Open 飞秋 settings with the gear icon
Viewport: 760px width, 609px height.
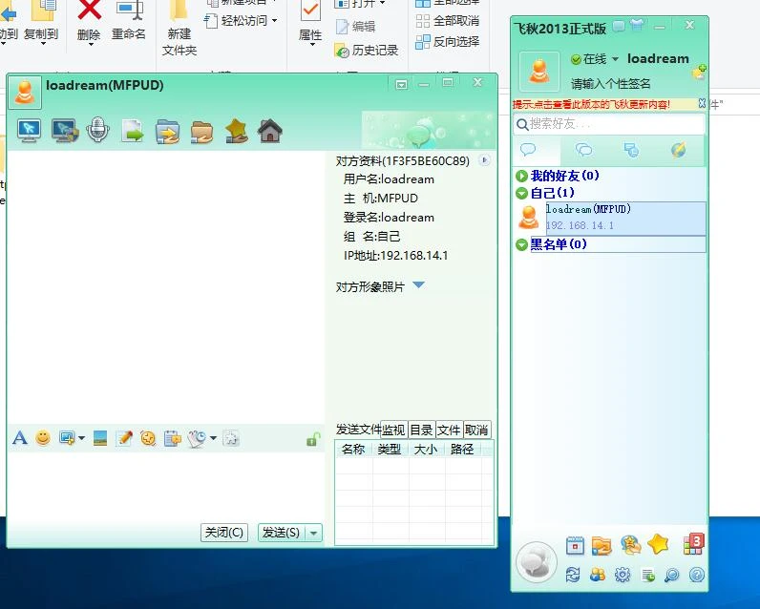click(x=623, y=575)
